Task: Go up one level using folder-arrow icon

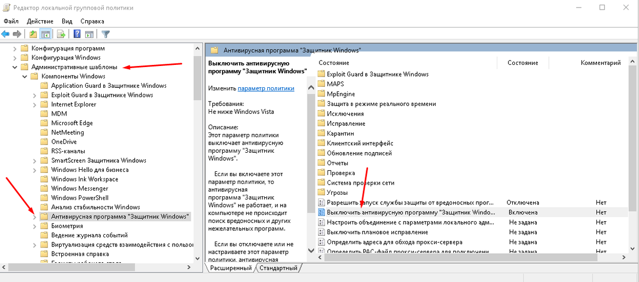Action: 33,34
